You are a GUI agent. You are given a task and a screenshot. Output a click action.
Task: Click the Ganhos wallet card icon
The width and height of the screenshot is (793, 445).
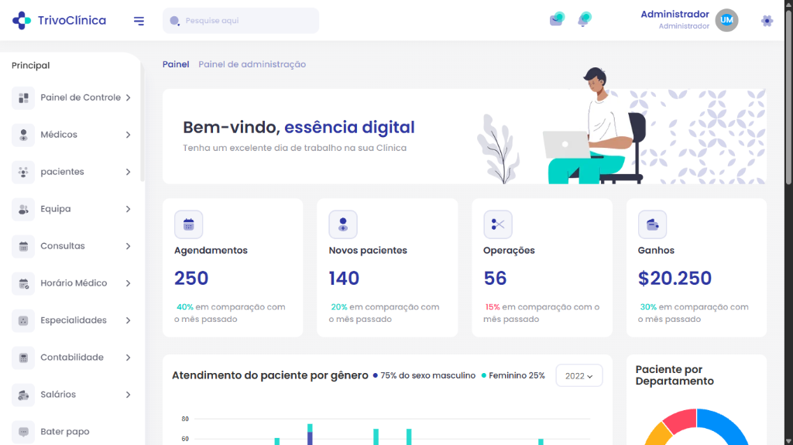(652, 224)
